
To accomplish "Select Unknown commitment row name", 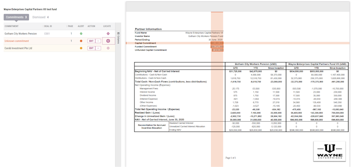I will pyautogui.click(x=16, y=41).
